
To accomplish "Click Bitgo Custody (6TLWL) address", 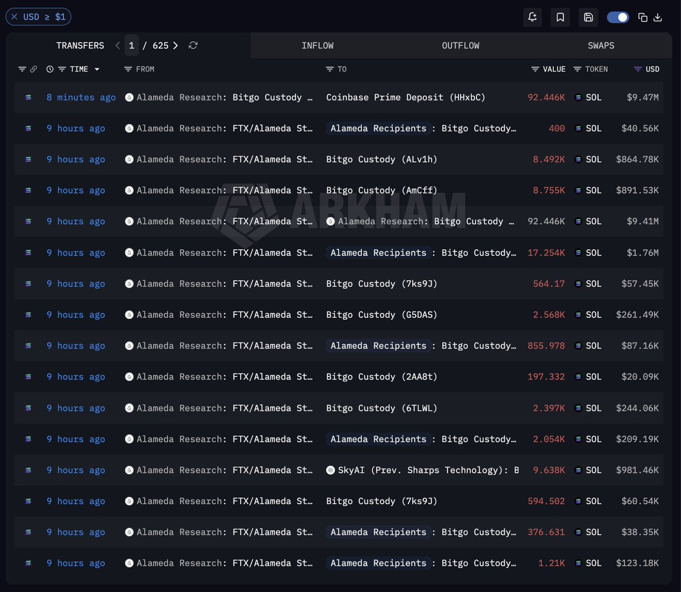I will pos(382,408).
